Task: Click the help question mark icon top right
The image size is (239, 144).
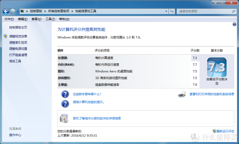Action: 235,24
